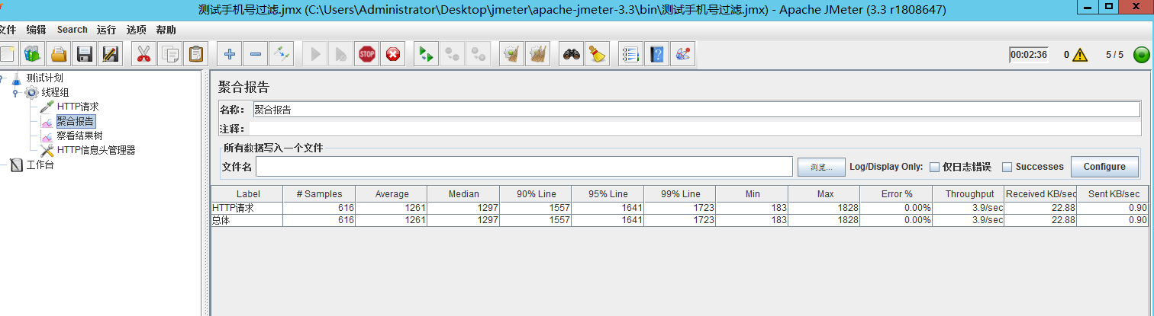Viewport: 1154px width, 316px height.
Task: Open the 文件 menu
Action: 8,30
